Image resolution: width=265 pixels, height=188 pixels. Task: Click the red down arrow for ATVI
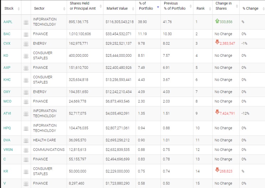[217, 112]
